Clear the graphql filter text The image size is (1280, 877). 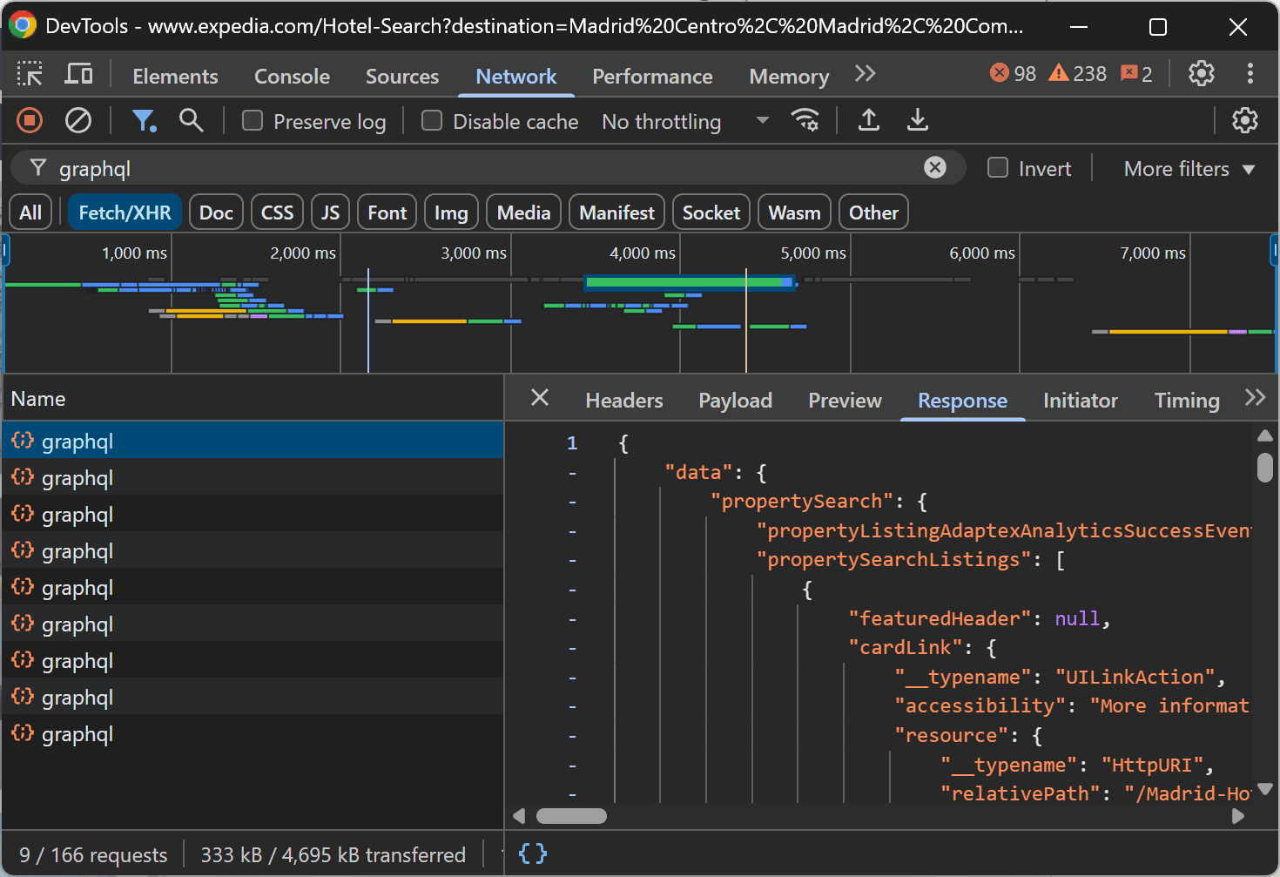click(934, 168)
